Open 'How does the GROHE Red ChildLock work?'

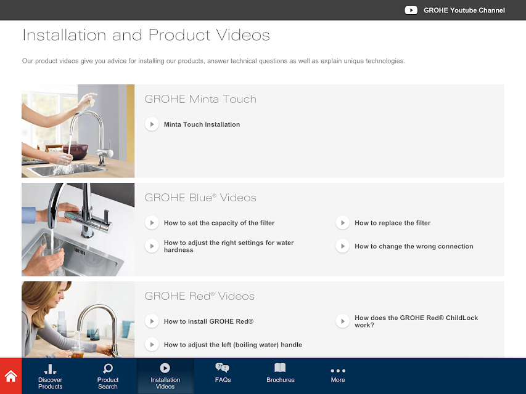click(416, 321)
